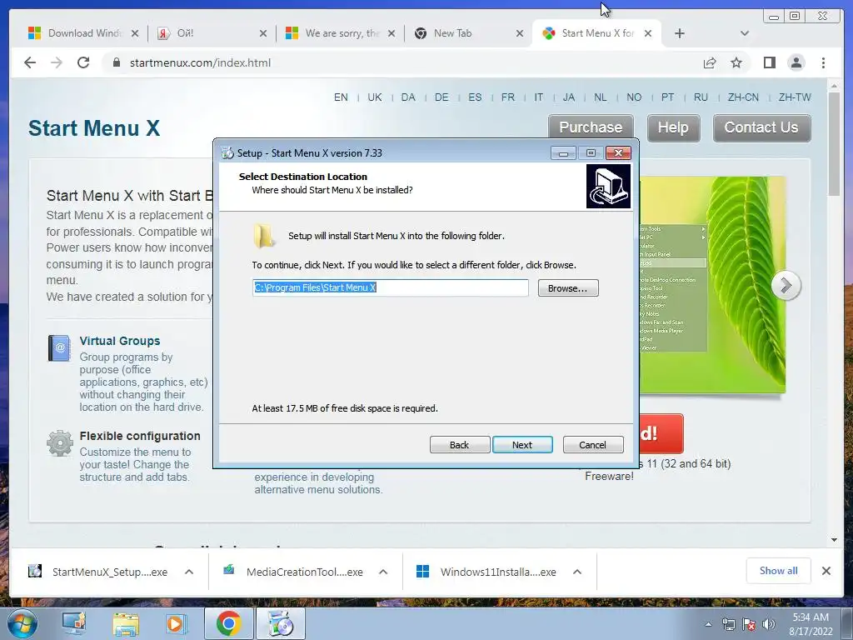Click the Flexible configuration heading
Image resolution: width=853 pixels, height=640 pixels.
(140, 436)
